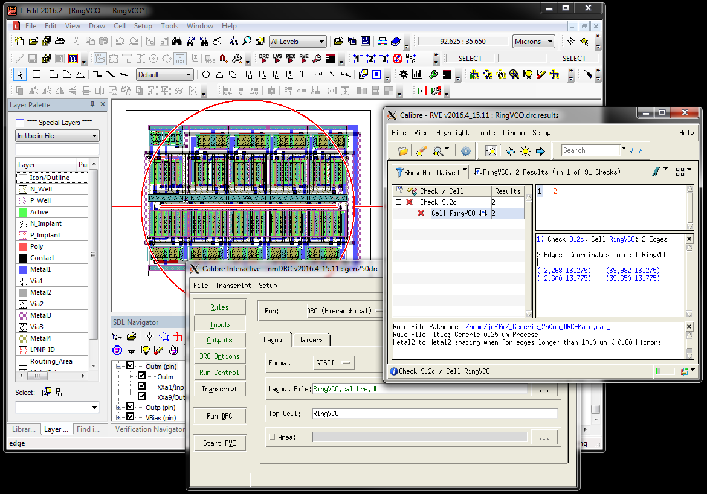Uncheck the Outm (pin) checkbox
The image size is (707, 494).
(x=130, y=366)
